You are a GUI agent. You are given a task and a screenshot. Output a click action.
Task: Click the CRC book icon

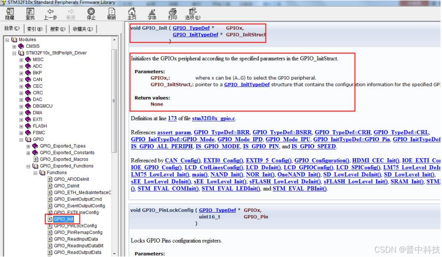28,93
